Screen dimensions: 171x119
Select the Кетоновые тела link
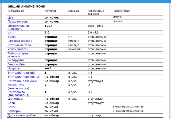[x=20, y=45]
